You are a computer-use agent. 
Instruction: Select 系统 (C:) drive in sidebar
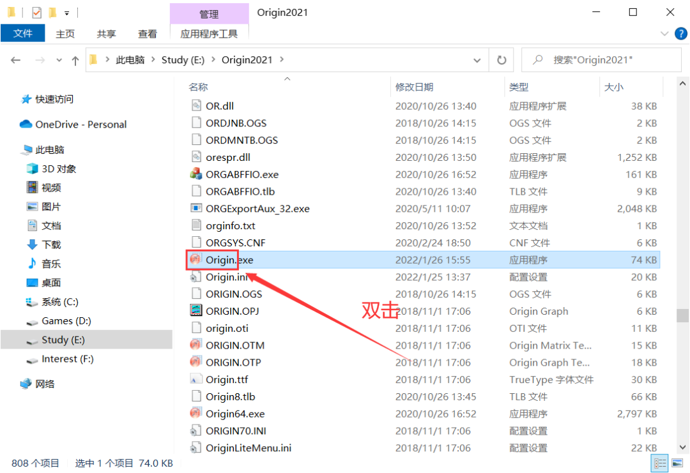(52, 302)
